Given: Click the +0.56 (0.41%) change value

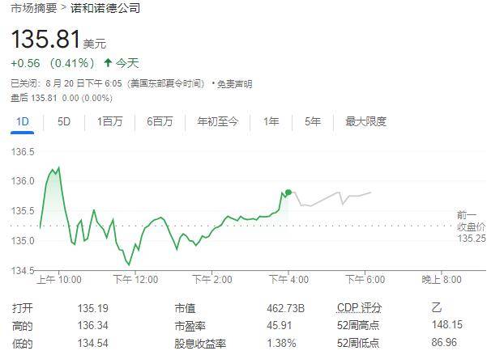Looking at the screenshot, I should click(x=53, y=63).
